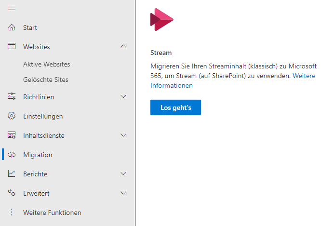Click the Los geht's button

click(x=175, y=107)
